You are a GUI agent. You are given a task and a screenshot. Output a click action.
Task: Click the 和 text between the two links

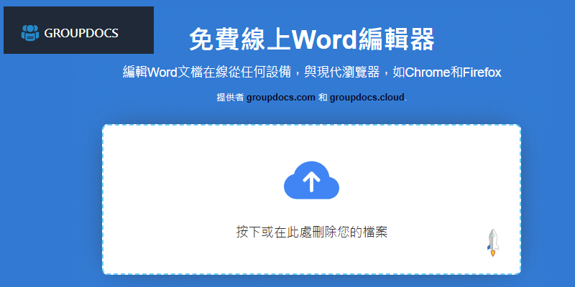pyautogui.click(x=323, y=97)
